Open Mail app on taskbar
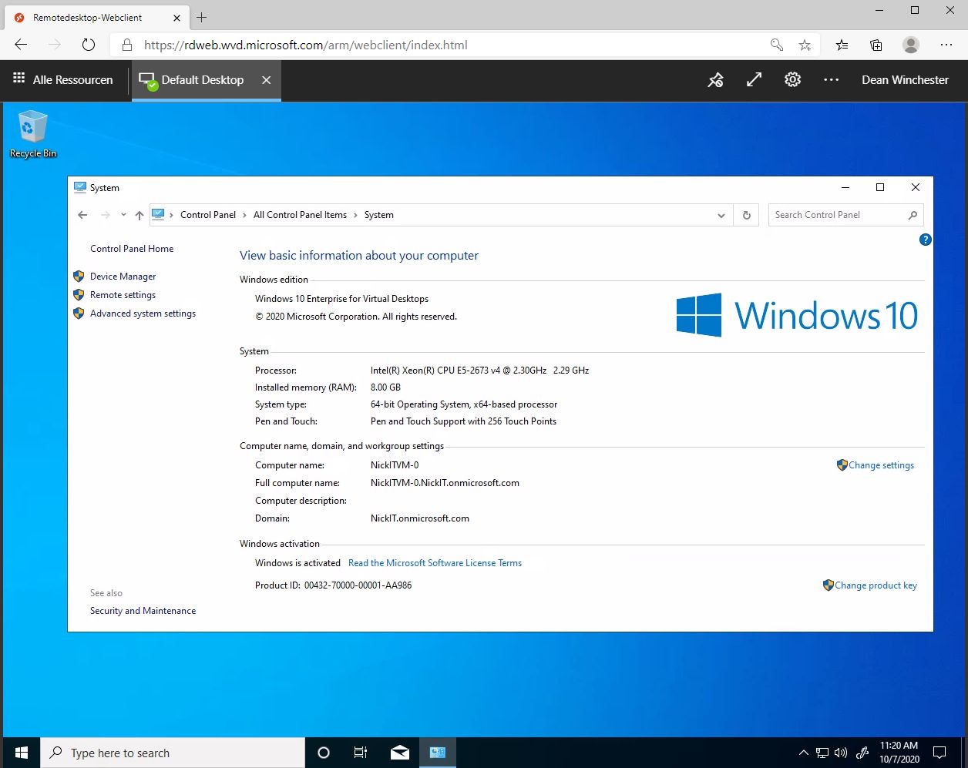The image size is (968, 768). tap(400, 753)
